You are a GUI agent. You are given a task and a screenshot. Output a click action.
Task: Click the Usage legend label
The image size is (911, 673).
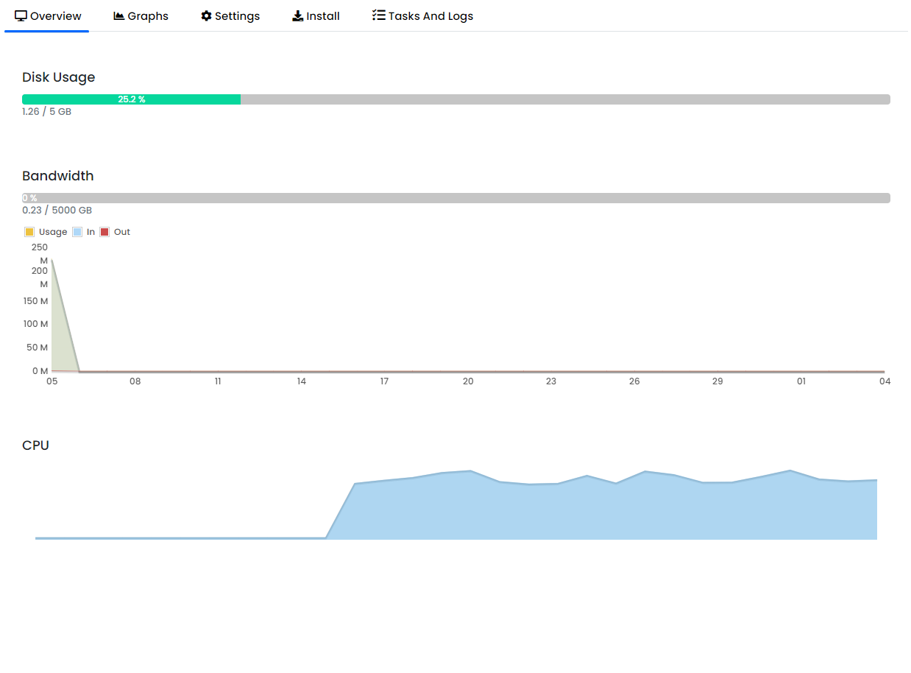pyautogui.click(x=53, y=232)
